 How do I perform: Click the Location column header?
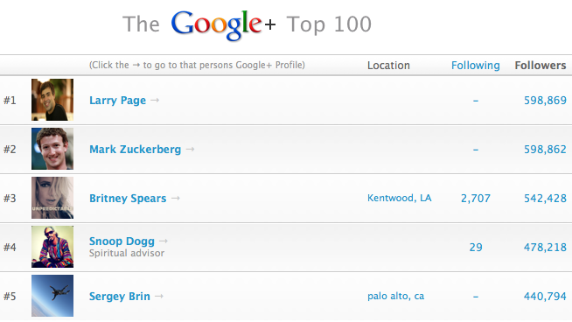388,66
